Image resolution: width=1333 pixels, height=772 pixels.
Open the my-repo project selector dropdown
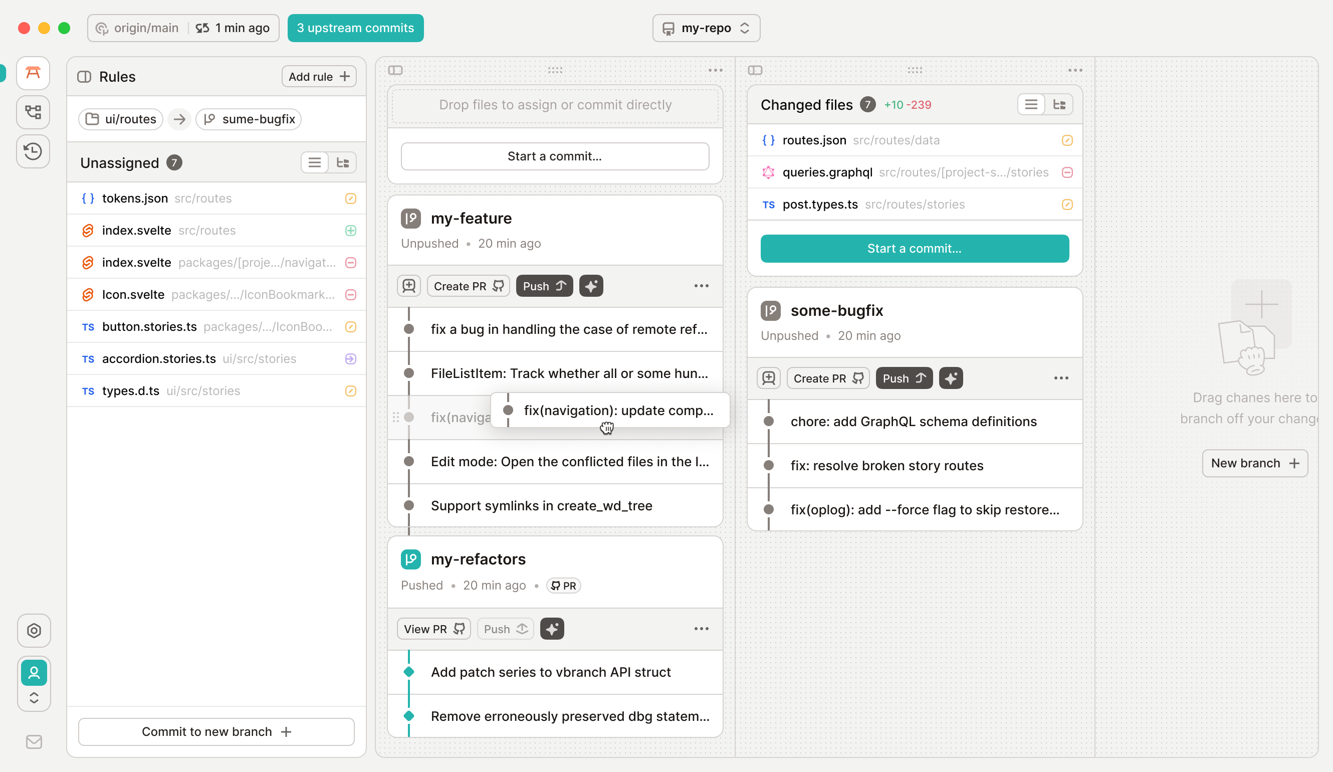706,28
